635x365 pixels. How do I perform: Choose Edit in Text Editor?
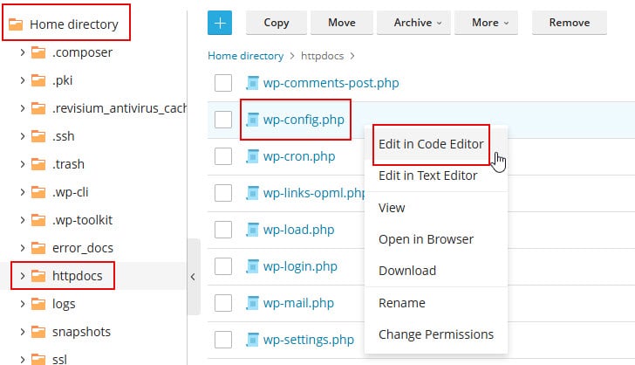(428, 176)
